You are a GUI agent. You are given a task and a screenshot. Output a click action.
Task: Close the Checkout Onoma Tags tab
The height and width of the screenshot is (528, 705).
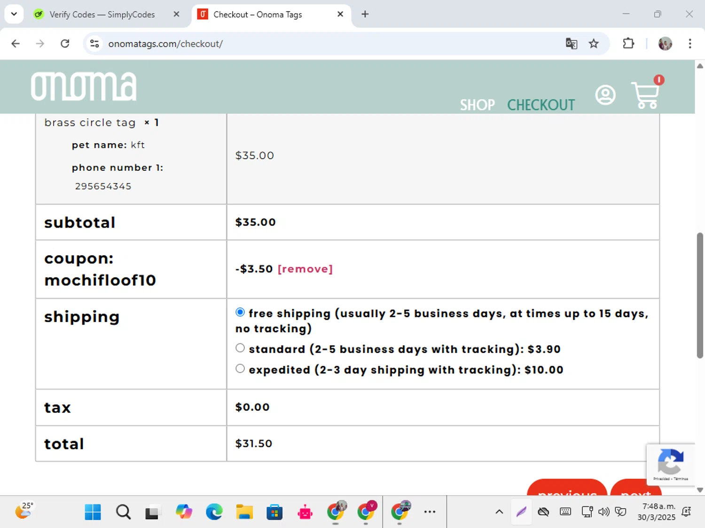click(340, 14)
